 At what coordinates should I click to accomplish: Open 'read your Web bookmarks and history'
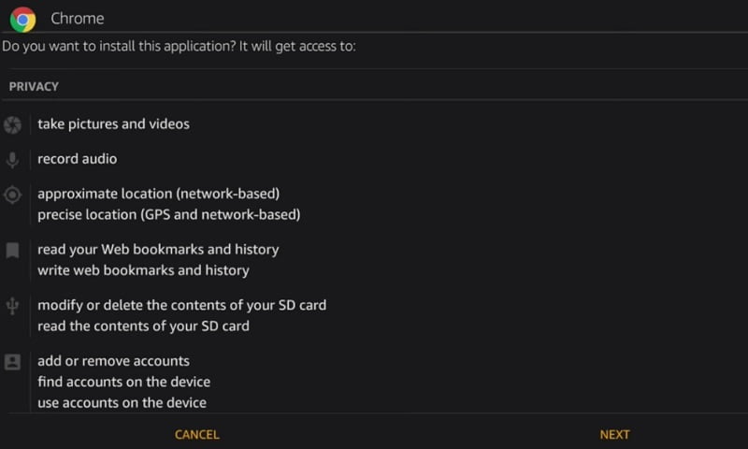coord(158,250)
